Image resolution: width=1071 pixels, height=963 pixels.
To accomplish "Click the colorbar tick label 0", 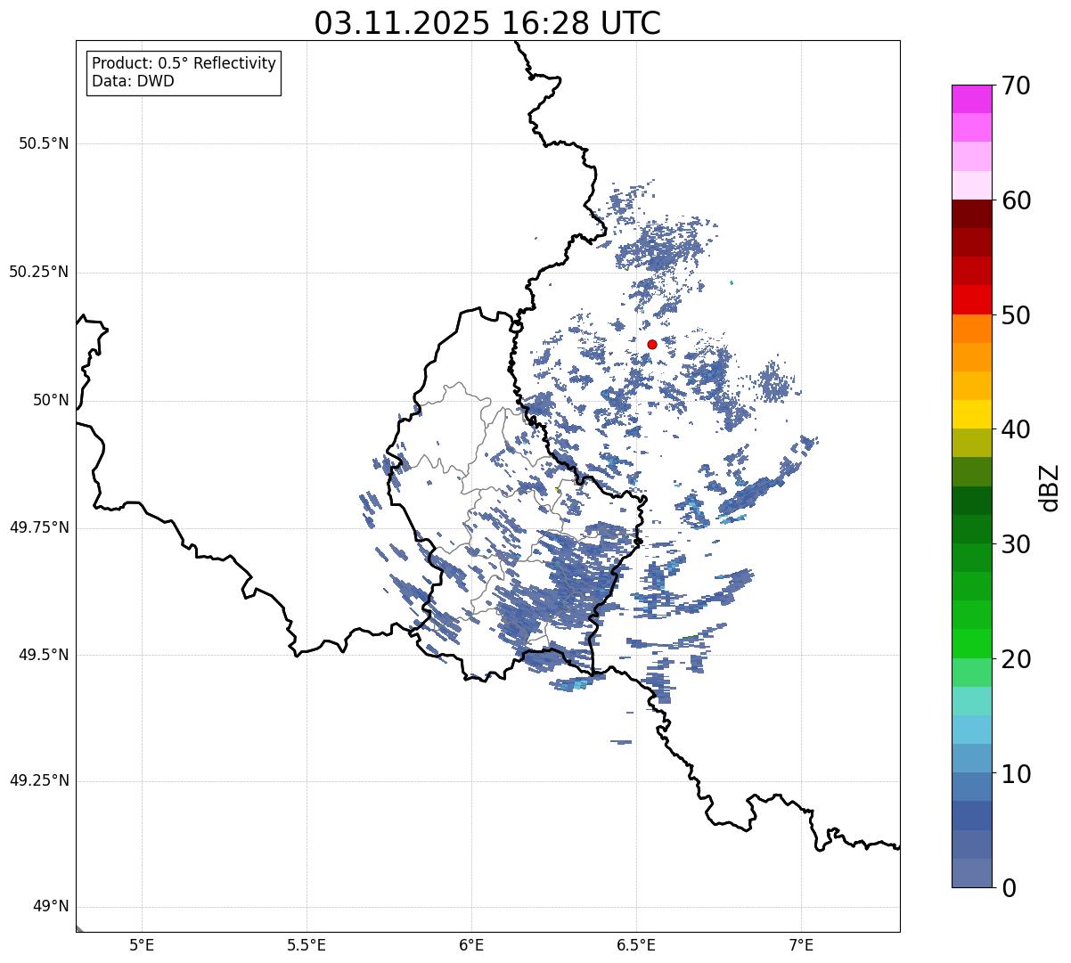I will click(x=1008, y=888).
